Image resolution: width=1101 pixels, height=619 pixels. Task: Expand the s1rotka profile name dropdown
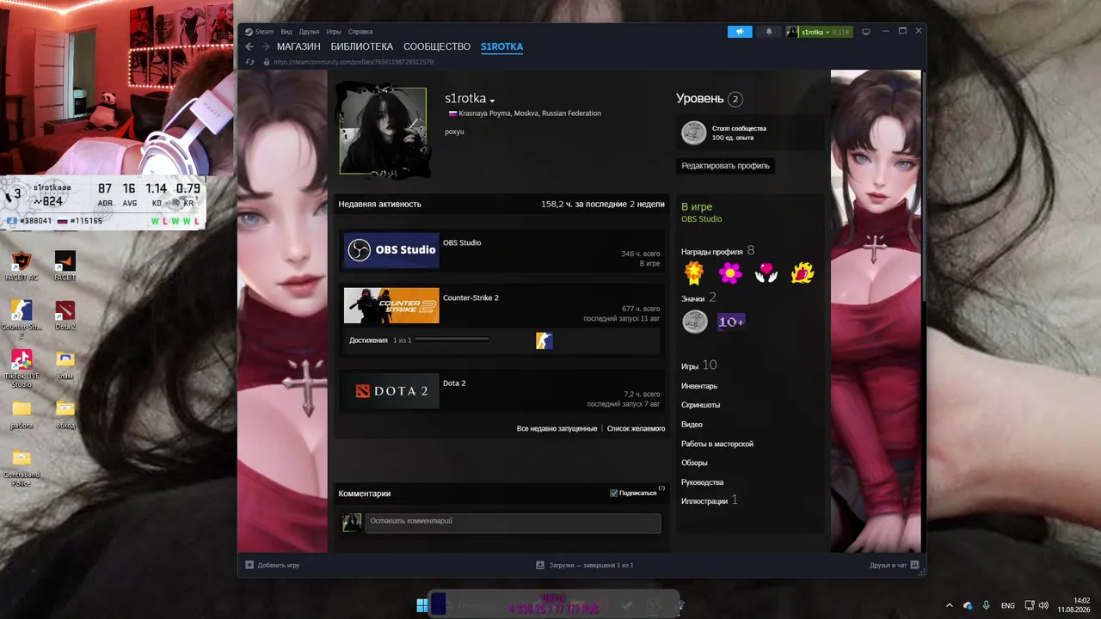pos(492,101)
